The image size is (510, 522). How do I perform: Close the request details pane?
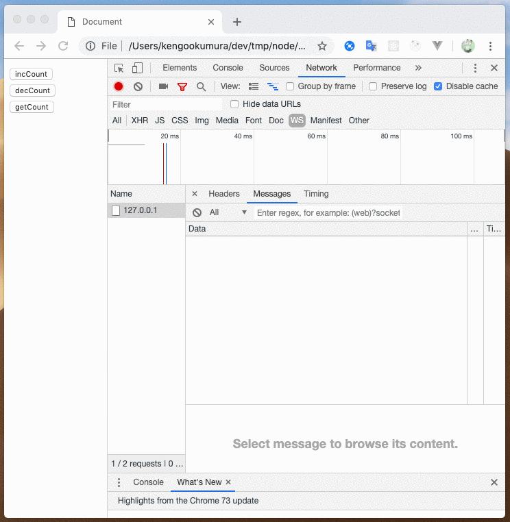195,194
